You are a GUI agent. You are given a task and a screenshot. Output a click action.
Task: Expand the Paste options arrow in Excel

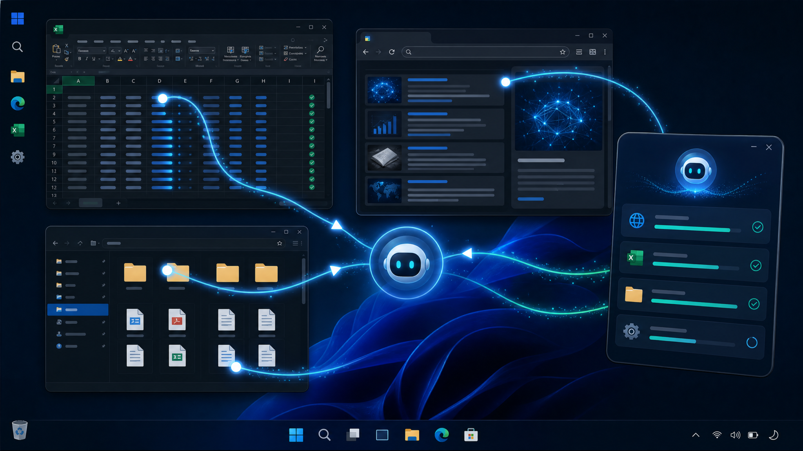click(56, 60)
